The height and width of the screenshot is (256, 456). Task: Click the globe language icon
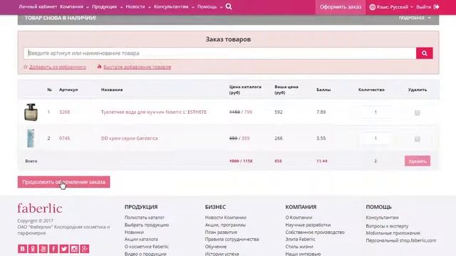coord(372,7)
